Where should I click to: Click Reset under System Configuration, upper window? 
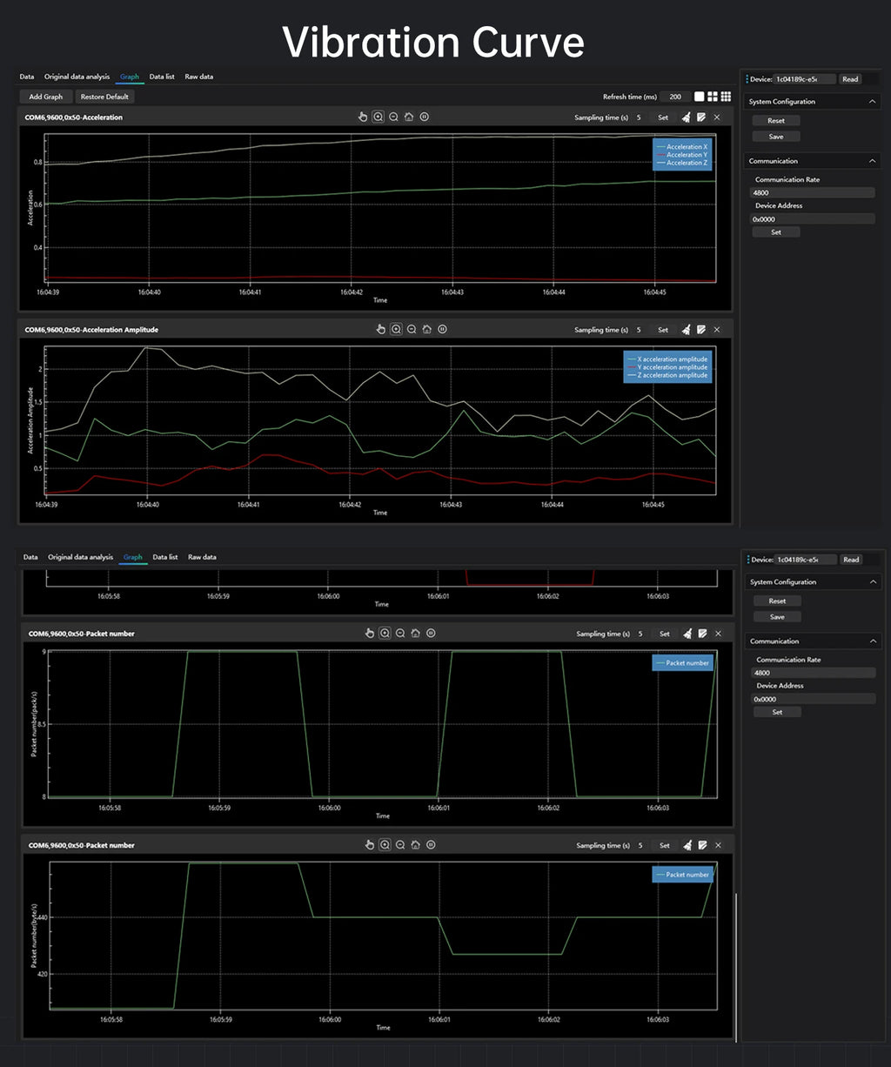(776, 121)
